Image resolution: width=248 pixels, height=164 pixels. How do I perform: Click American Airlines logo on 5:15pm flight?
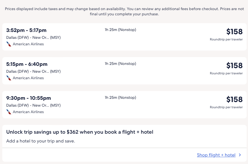pos(9,78)
